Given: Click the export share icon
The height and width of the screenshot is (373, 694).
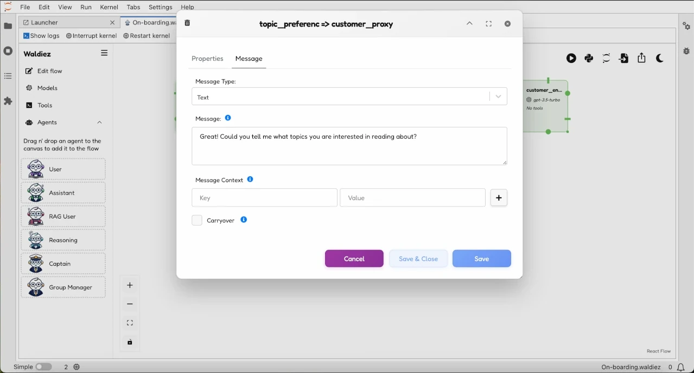Looking at the screenshot, I should (x=641, y=59).
